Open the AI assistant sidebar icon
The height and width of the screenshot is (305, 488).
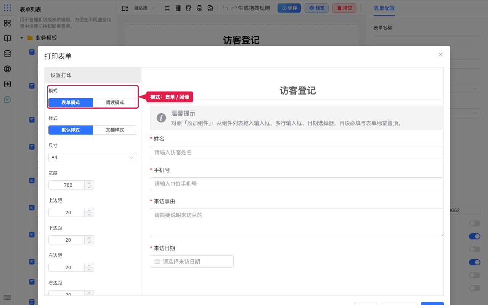pos(7,100)
